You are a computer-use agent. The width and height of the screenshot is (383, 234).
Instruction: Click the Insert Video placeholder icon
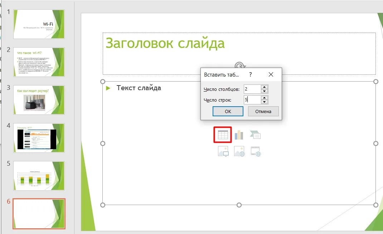[256, 151]
